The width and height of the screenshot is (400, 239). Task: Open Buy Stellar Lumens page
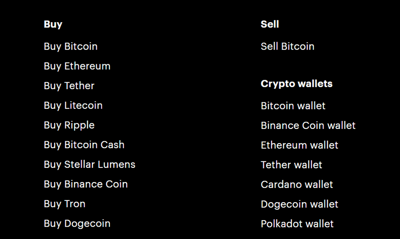(x=89, y=165)
